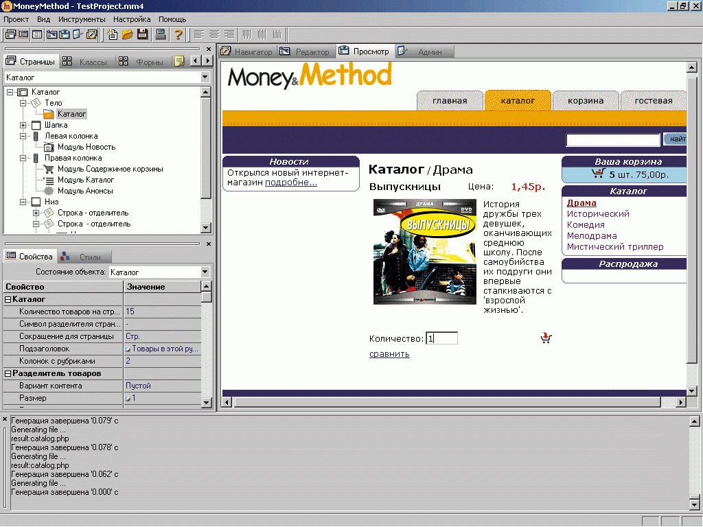Screen dimensions: 703x527
Task: Close the properties panel with its X
Action: click(209, 244)
